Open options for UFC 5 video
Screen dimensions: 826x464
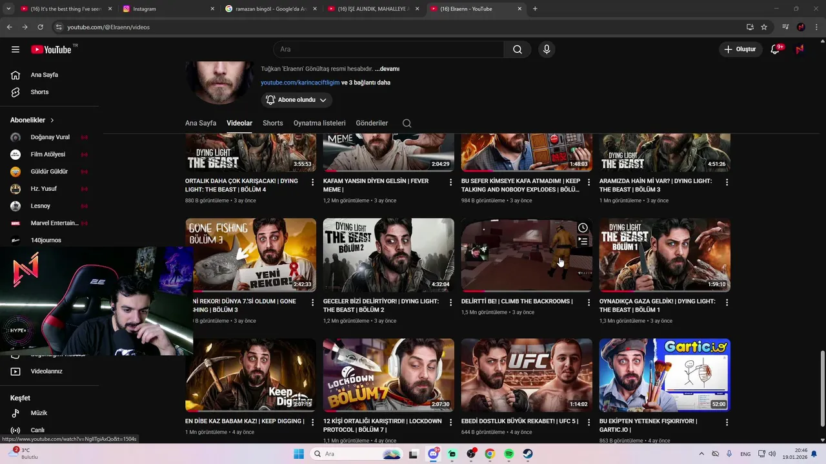pos(589,422)
